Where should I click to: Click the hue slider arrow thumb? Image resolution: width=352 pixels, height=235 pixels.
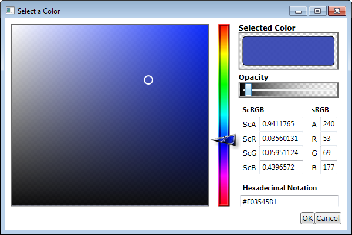pos(223,139)
